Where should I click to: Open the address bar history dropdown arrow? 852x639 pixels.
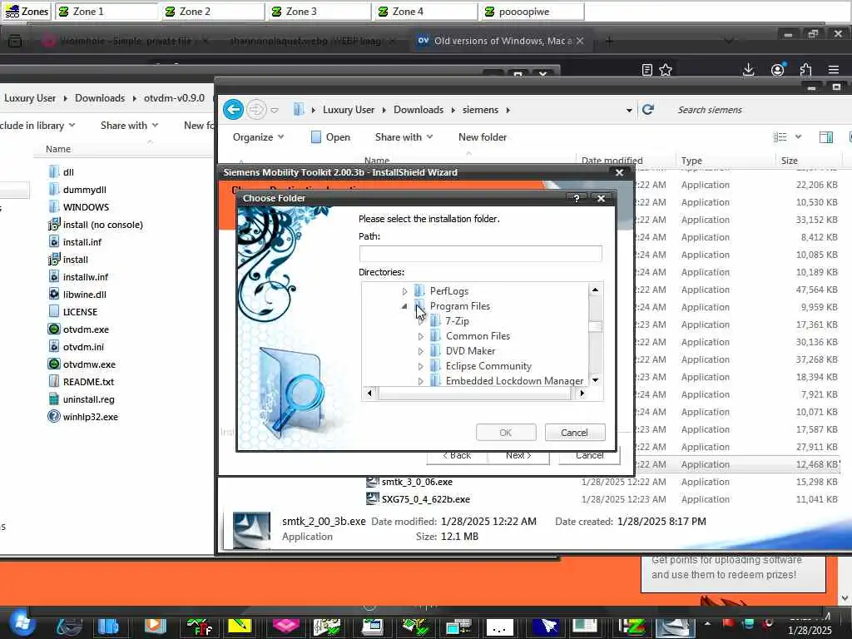629,110
